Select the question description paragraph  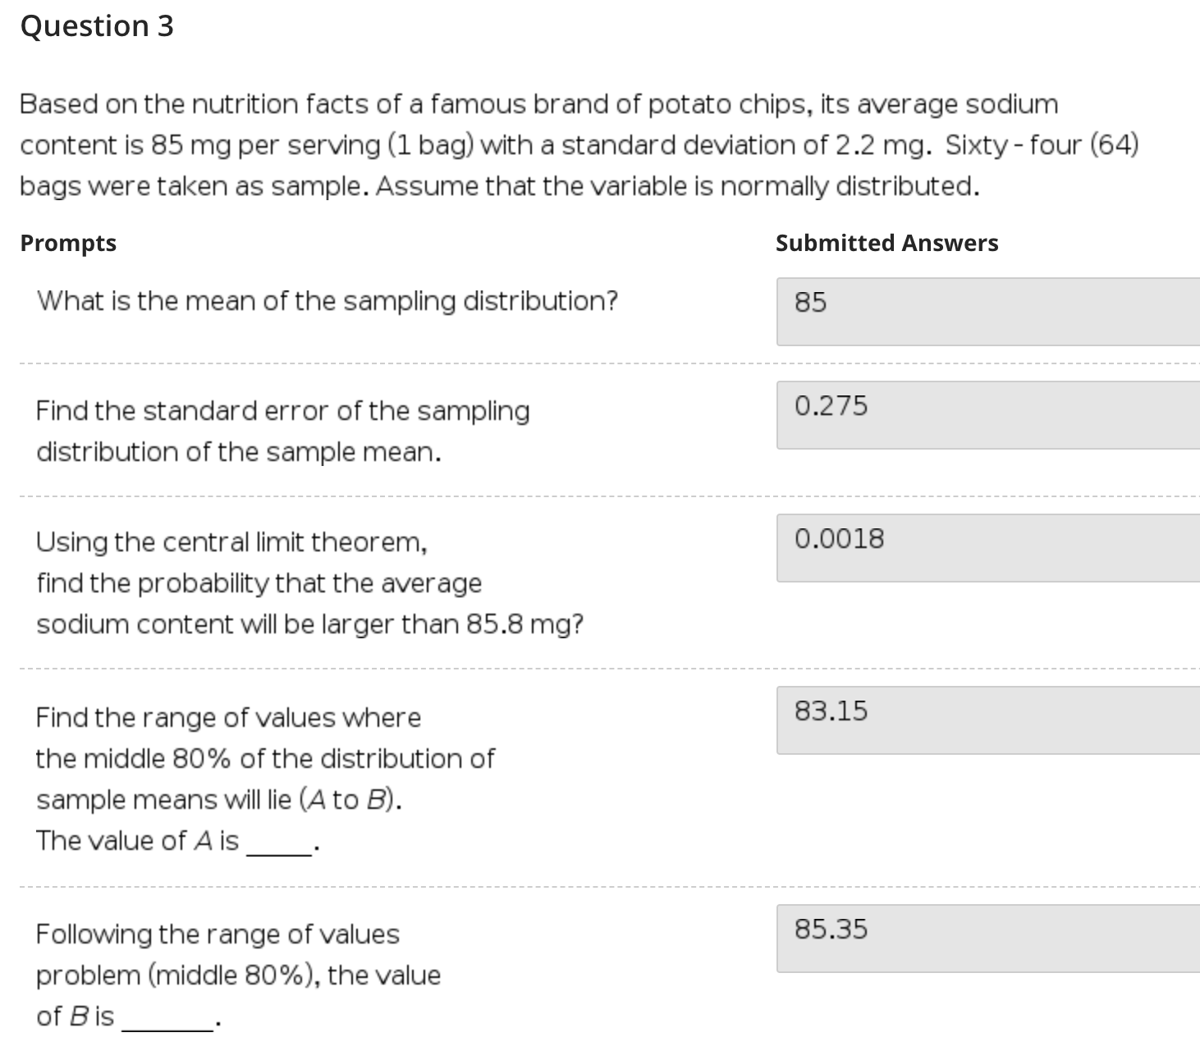point(575,144)
